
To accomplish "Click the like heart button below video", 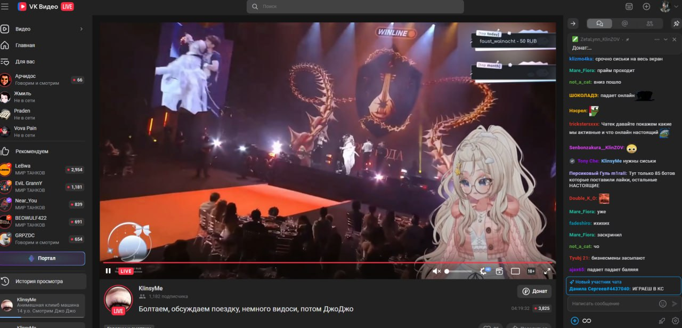I will click(x=490, y=326).
